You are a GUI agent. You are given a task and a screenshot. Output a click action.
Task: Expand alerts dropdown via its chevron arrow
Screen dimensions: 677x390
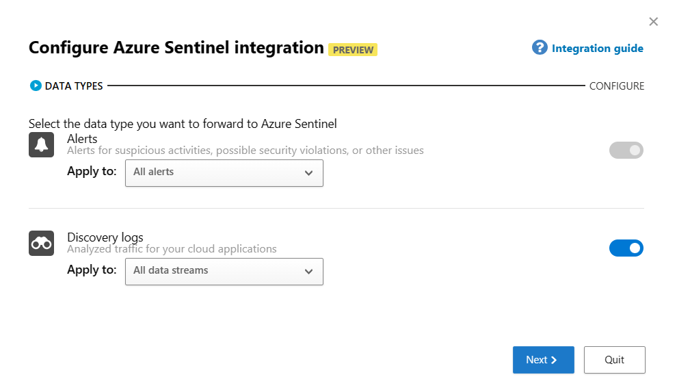[x=308, y=173]
